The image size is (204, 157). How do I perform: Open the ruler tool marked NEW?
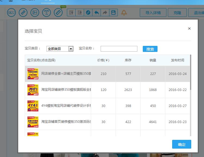point(58,12)
